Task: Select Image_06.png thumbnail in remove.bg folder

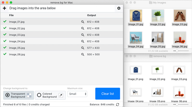Action: coord(179,92)
